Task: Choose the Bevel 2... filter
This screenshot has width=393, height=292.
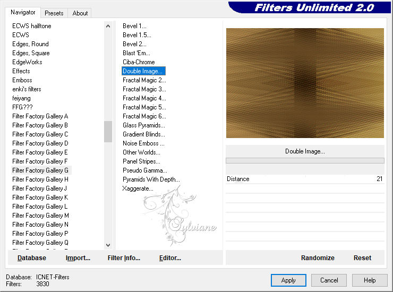Action: tap(134, 44)
